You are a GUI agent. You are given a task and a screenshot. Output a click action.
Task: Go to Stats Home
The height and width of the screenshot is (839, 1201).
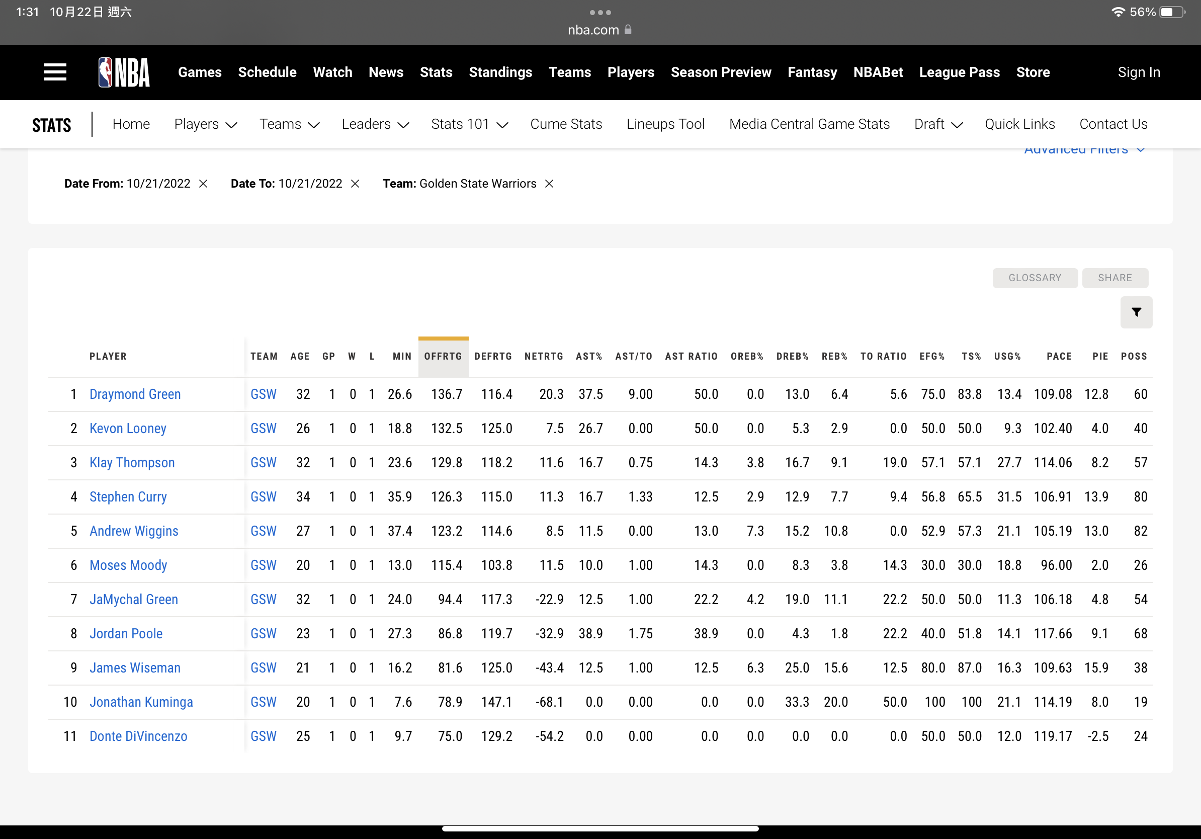coord(131,124)
